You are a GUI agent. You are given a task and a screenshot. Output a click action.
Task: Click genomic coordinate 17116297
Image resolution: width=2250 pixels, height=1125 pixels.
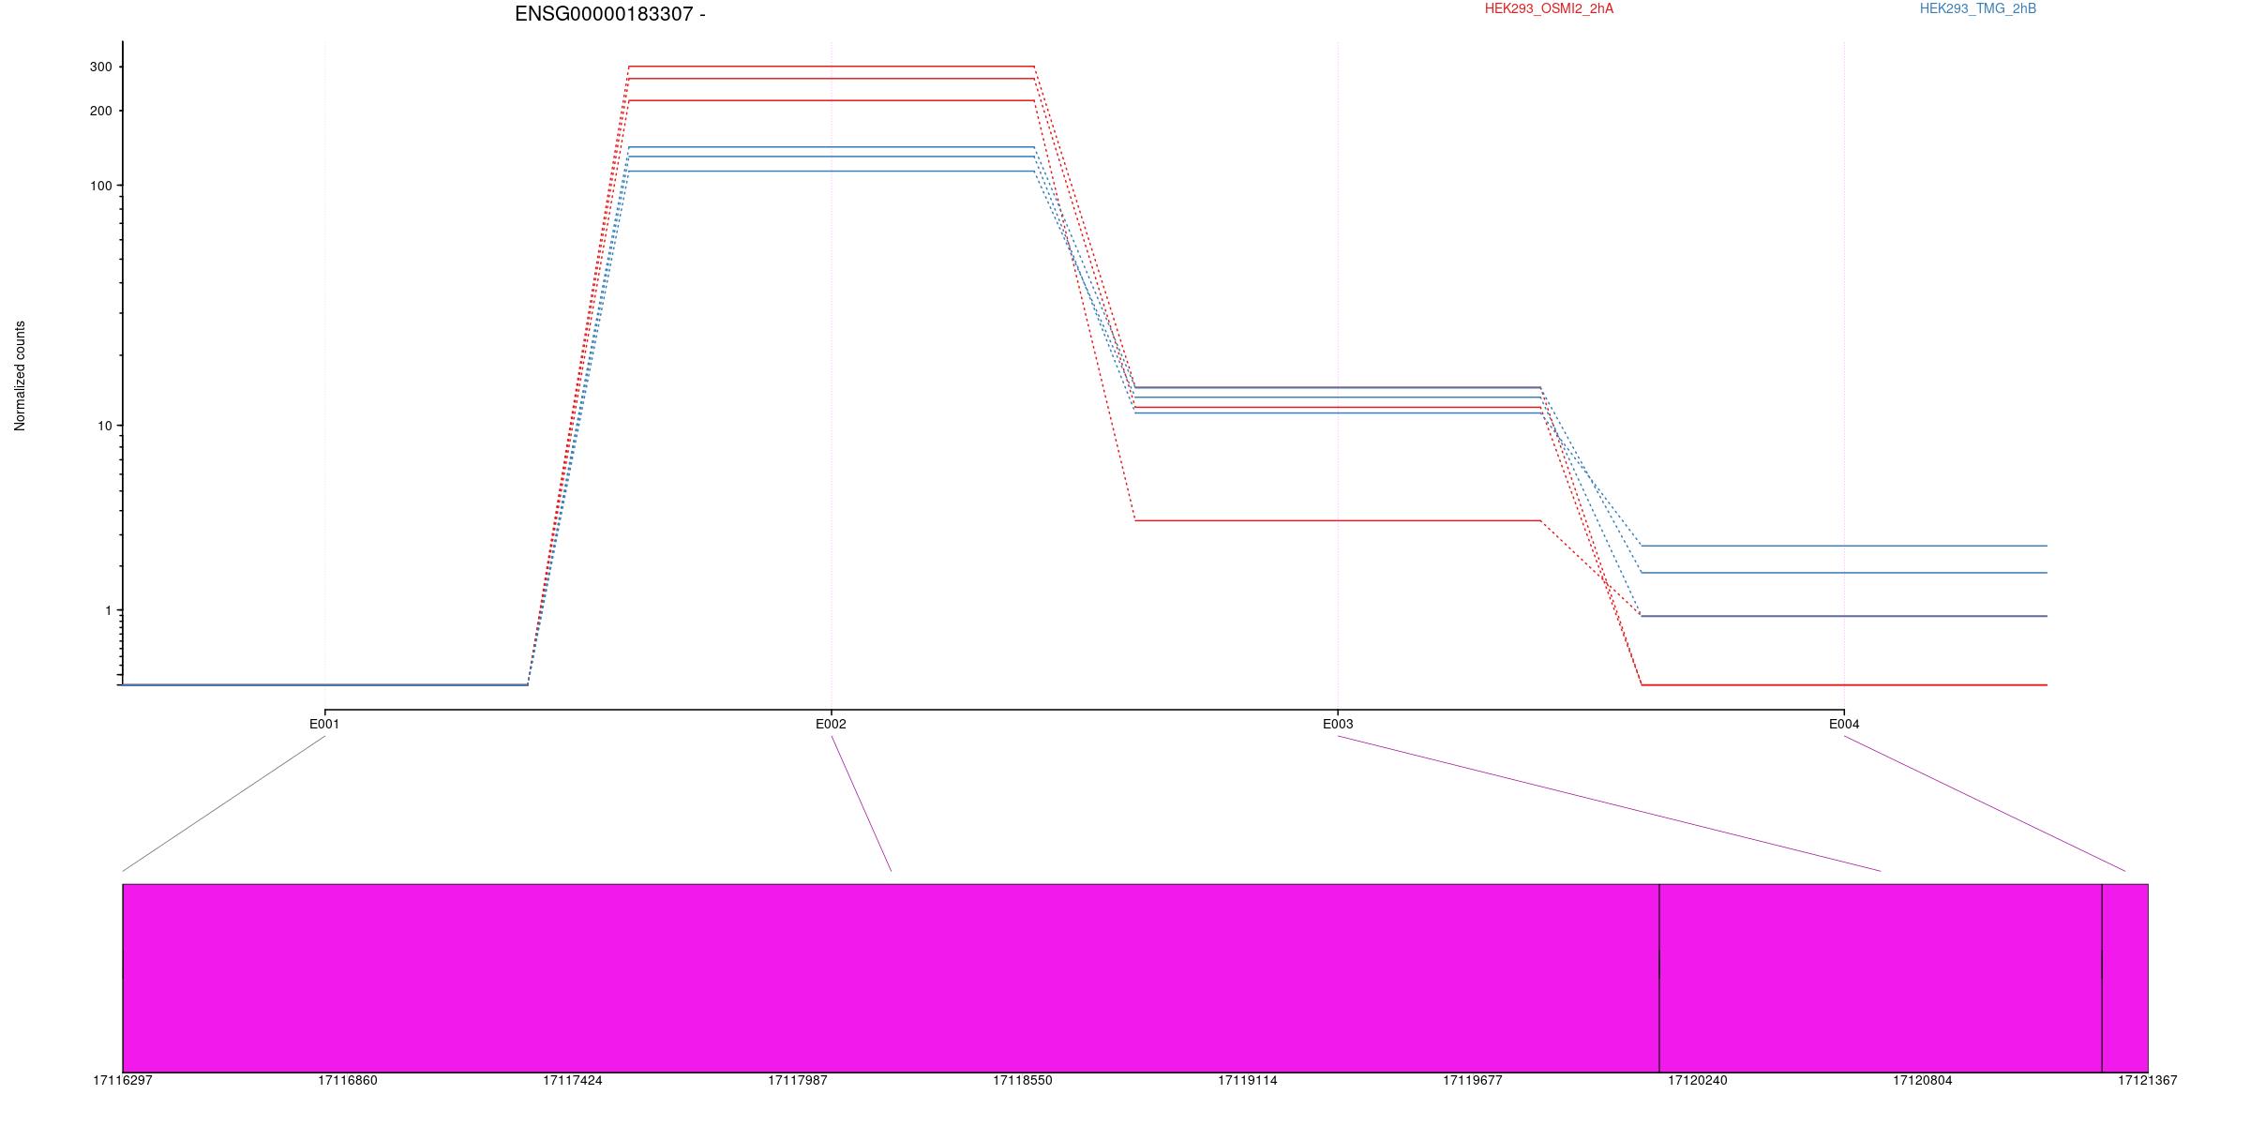pyautogui.click(x=122, y=1081)
